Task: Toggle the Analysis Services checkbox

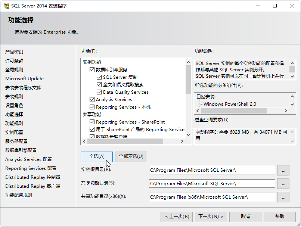Action: [x=92, y=100]
